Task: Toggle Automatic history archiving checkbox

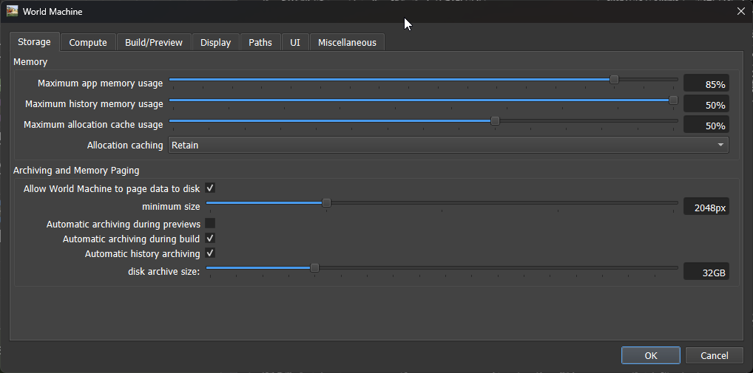Action: 210,253
